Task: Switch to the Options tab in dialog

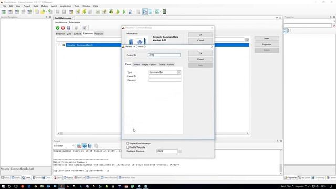Action: tap(153, 64)
